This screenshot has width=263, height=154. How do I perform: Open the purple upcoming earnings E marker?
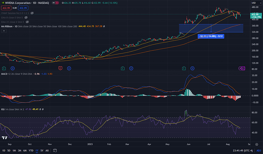243,68
